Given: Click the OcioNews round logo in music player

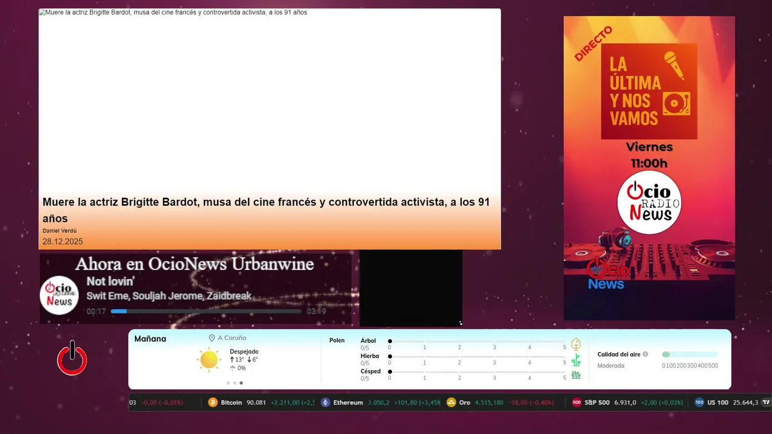Looking at the screenshot, I should 59,295.
